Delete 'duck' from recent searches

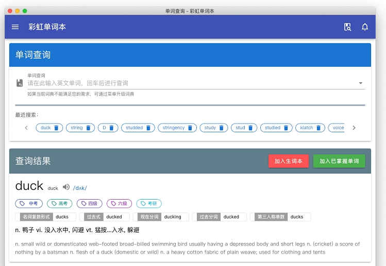[57, 128]
